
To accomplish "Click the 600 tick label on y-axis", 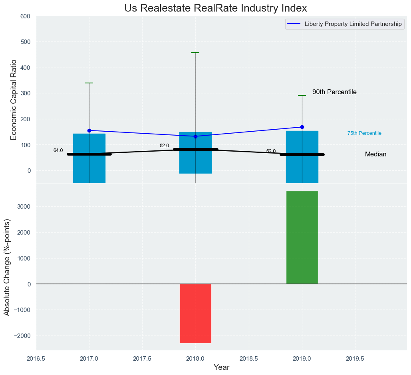I will pyautogui.click(x=25, y=16).
